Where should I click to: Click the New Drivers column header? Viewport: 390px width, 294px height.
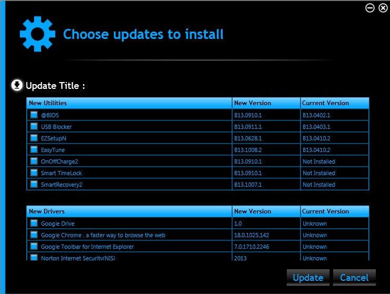coord(129,211)
